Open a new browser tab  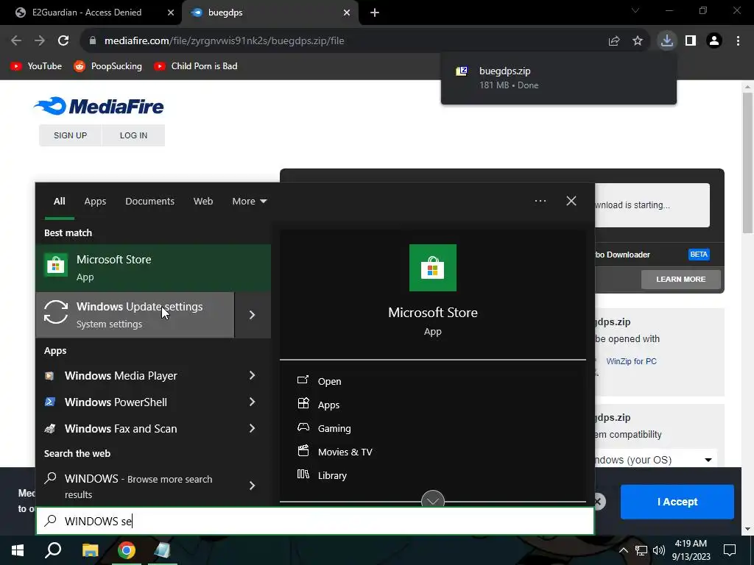(x=375, y=13)
